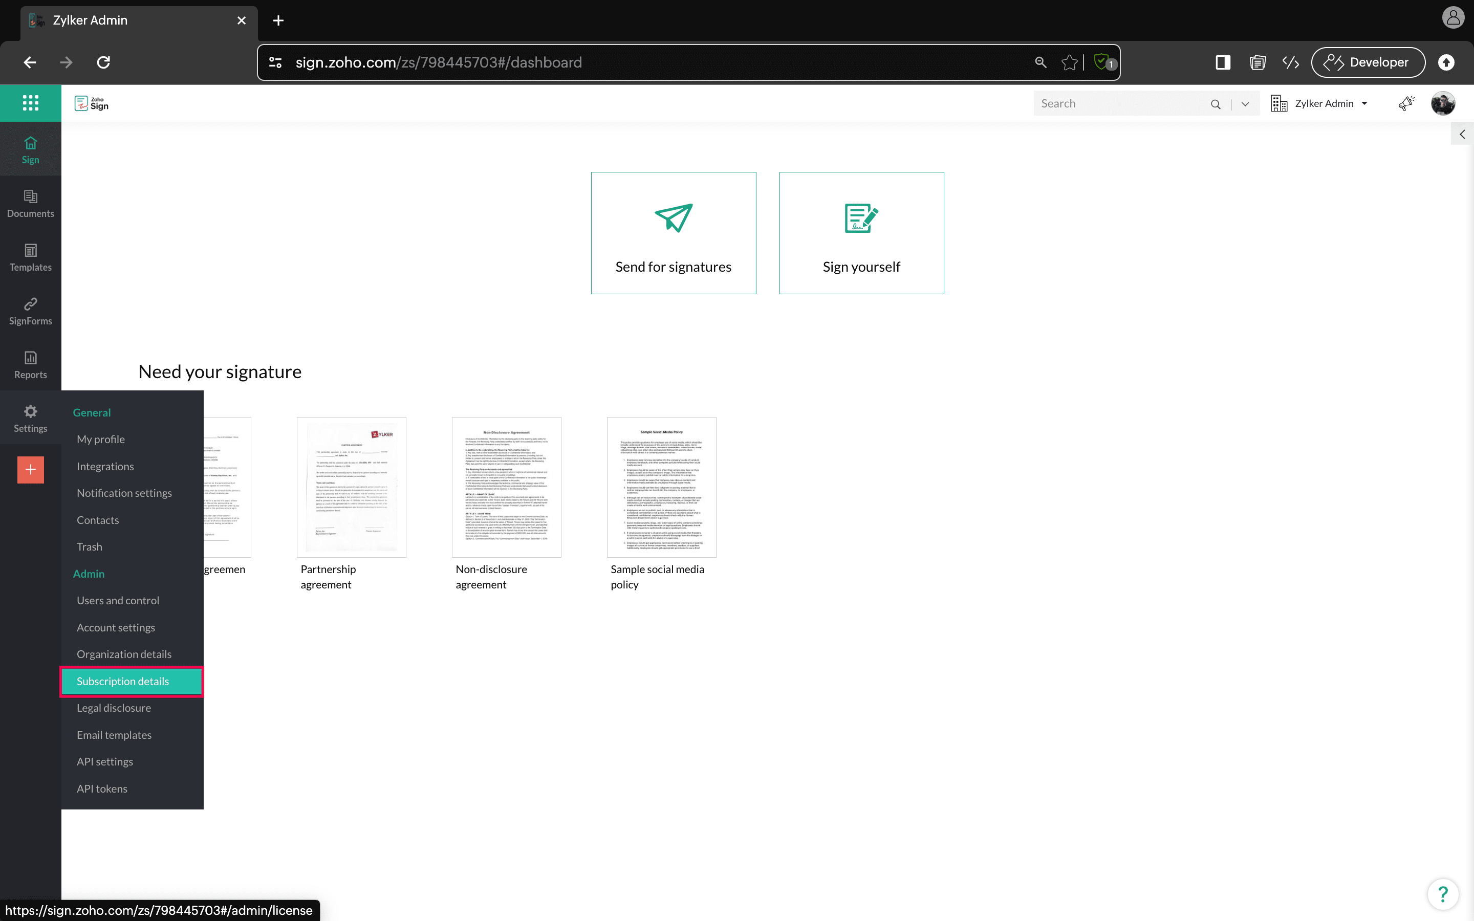The width and height of the screenshot is (1474, 921).
Task: Click the Settings gear in sidebar
Action: [x=31, y=418]
